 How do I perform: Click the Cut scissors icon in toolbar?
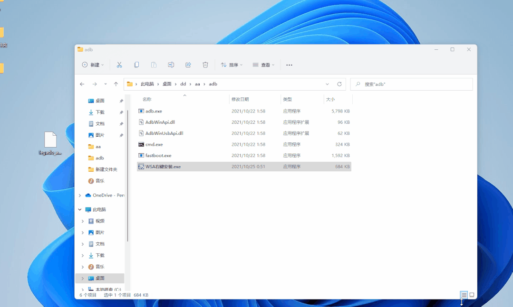click(119, 65)
